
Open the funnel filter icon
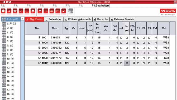(x=40, y=11)
